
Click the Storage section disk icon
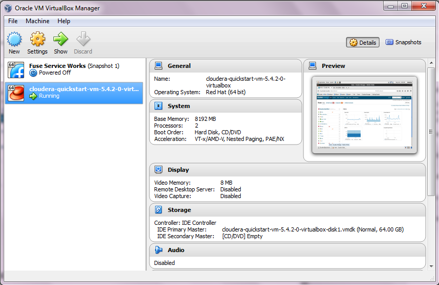pos(159,209)
